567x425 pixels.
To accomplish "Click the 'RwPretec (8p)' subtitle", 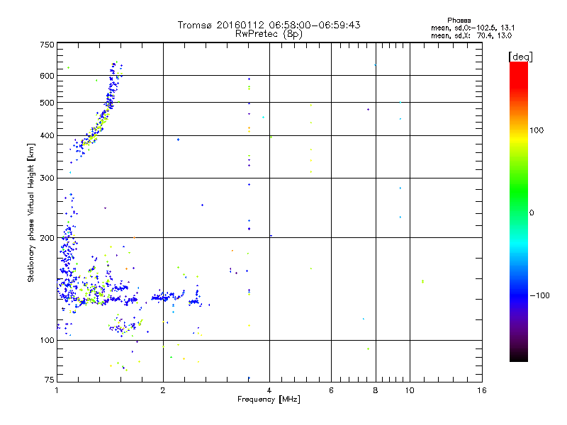I will coord(269,34).
